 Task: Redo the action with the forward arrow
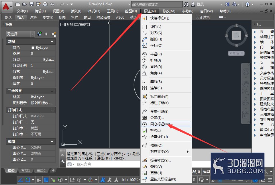[x=62, y=4]
